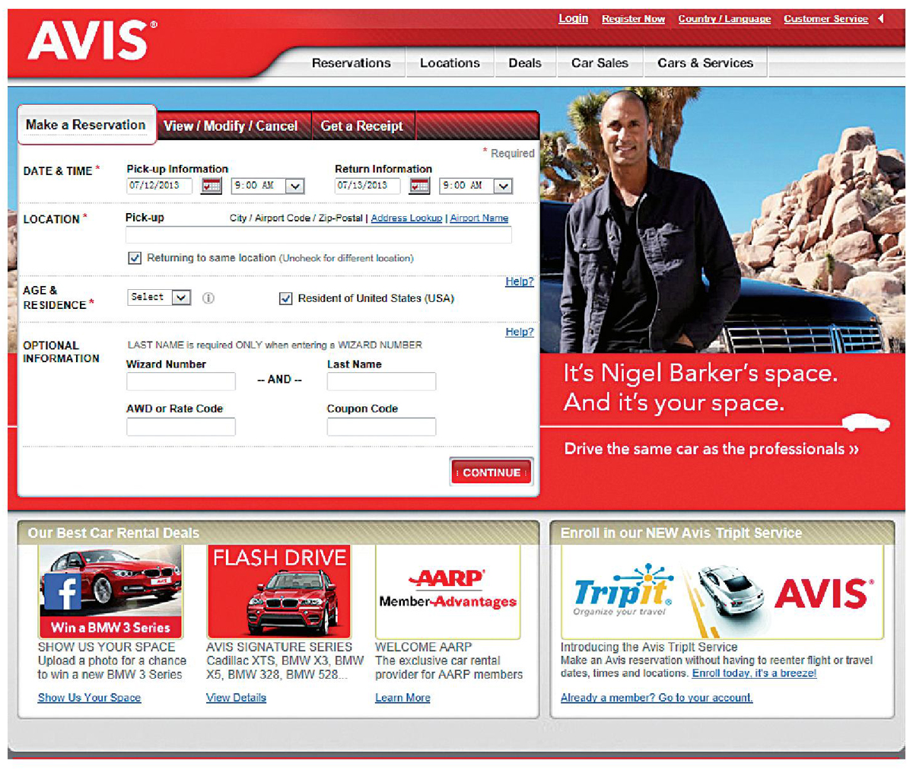The image size is (913, 770).
Task: Open the Locations menu
Action: [x=450, y=63]
